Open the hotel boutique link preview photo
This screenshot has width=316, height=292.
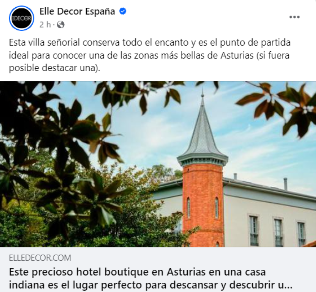pos(158,164)
